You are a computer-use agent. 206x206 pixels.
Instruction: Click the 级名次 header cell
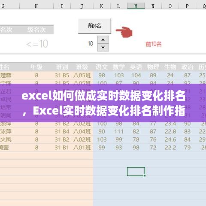(36, 30)
